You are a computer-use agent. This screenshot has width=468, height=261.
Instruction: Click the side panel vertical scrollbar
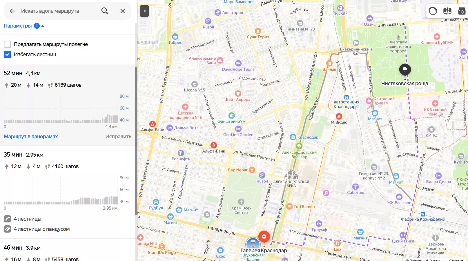click(x=136, y=139)
